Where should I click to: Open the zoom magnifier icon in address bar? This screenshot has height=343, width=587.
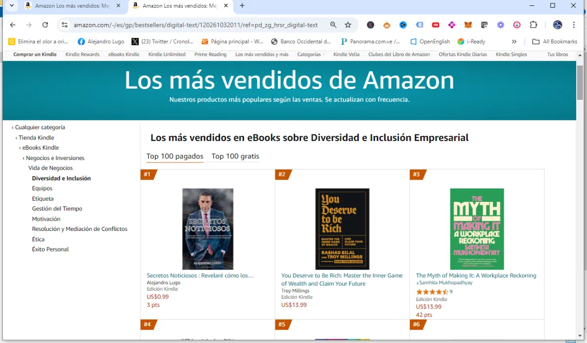[x=333, y=25]
